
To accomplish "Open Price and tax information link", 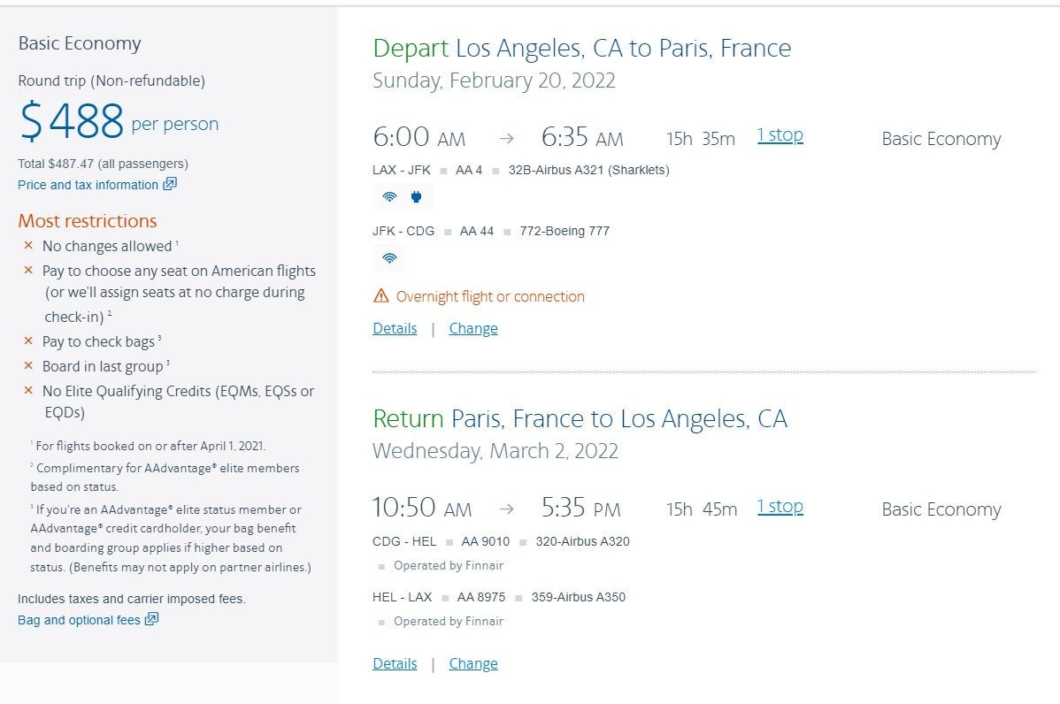I will click(88, 185).
